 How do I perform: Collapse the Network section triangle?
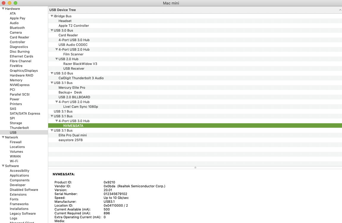pyautogui.click(x=3, y=137)
